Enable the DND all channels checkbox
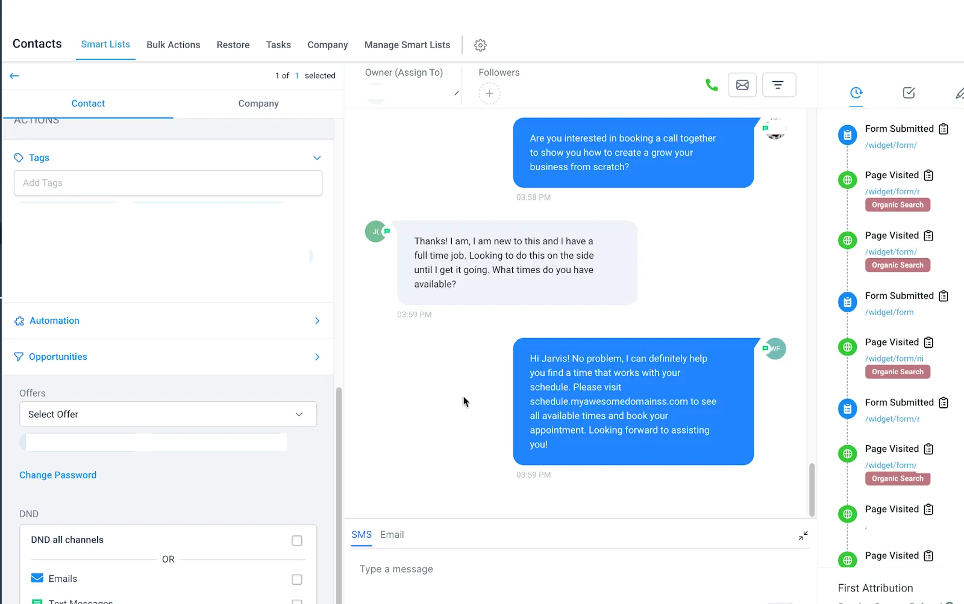 pos(297,540)
